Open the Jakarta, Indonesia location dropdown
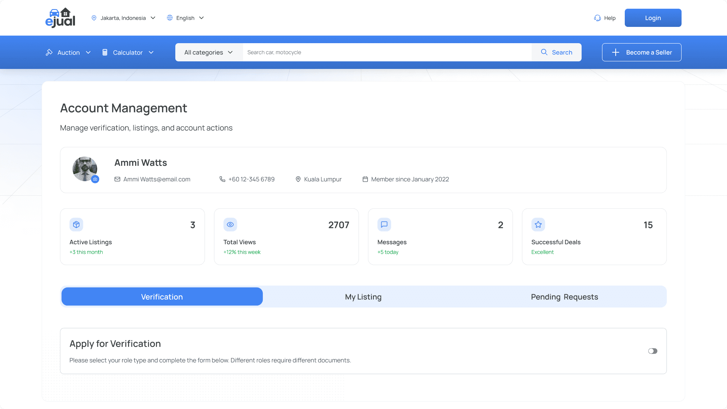Image resolution: width=727 pixels, height=409 pixels. point(123,18)
